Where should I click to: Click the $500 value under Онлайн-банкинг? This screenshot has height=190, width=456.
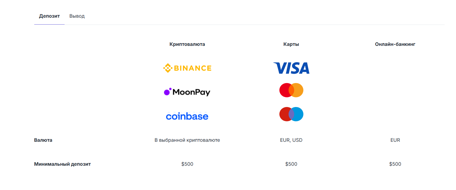pos(395,164)
